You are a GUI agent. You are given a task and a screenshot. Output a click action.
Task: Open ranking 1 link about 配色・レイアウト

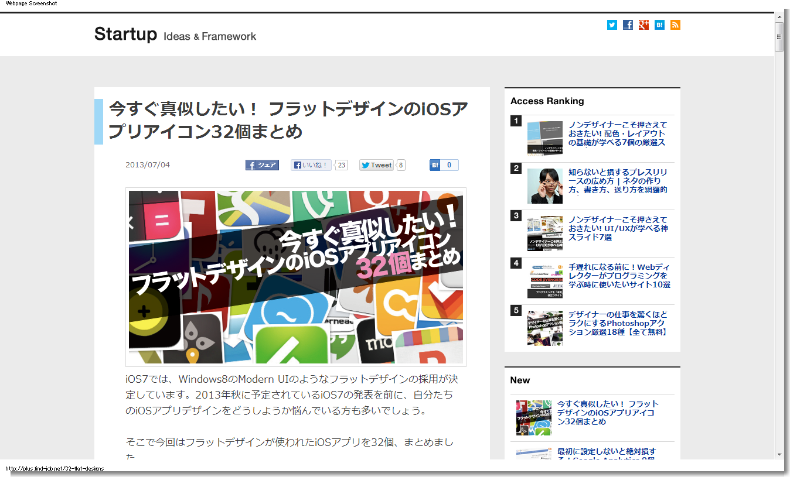pos(618,134)
